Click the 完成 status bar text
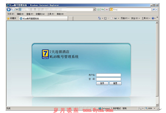 click(x=8, y=108)
